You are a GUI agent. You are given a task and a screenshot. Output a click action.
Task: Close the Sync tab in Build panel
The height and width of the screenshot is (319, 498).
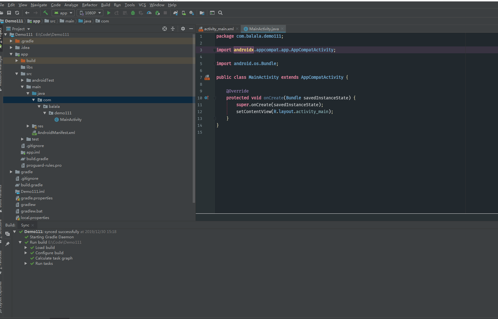point(33,225)
